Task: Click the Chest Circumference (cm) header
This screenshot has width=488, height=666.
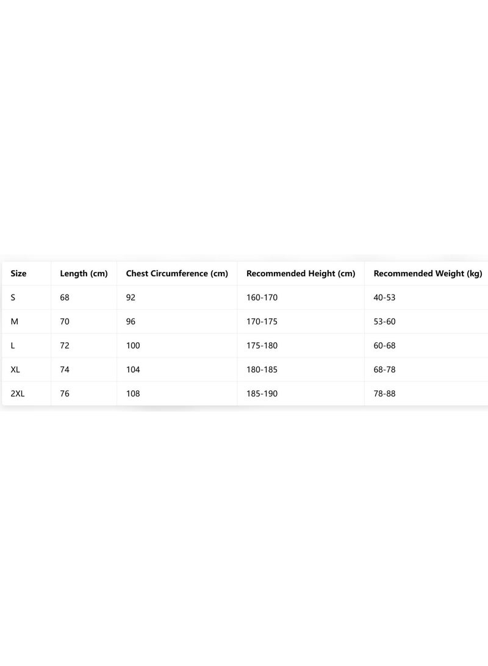Action: [177, 274]
